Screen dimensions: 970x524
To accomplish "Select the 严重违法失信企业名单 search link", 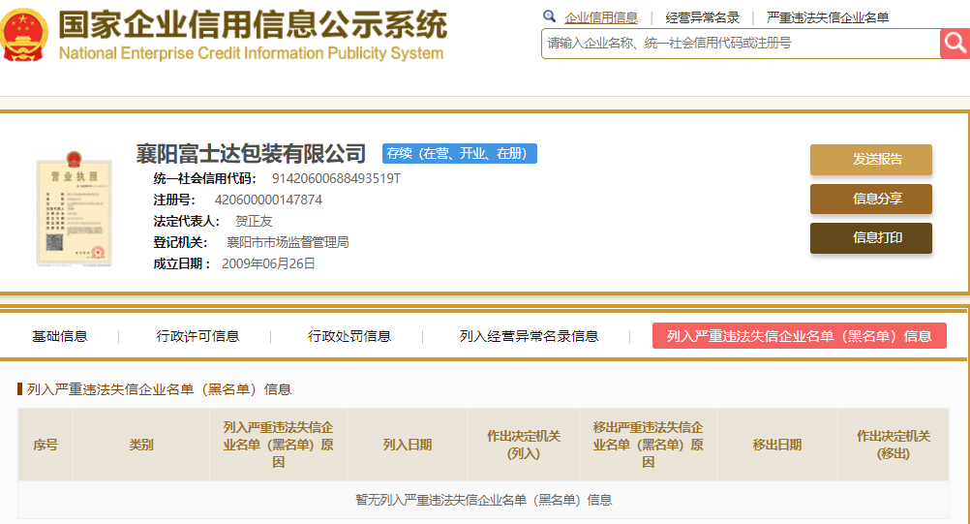I will [x=828, y=18].
